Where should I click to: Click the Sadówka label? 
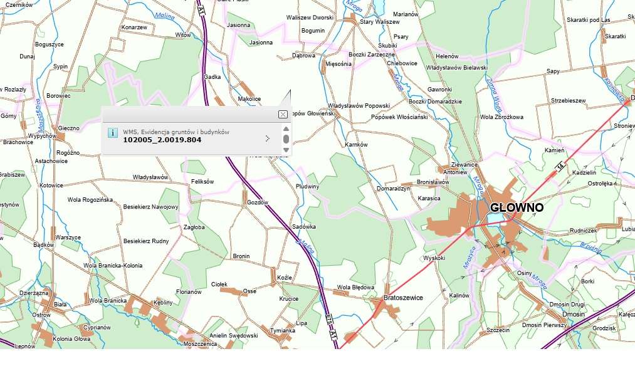304,227
